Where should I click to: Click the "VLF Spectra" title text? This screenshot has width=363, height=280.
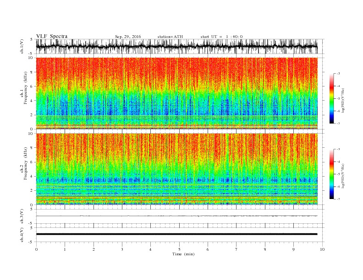[x=52, y=36]
